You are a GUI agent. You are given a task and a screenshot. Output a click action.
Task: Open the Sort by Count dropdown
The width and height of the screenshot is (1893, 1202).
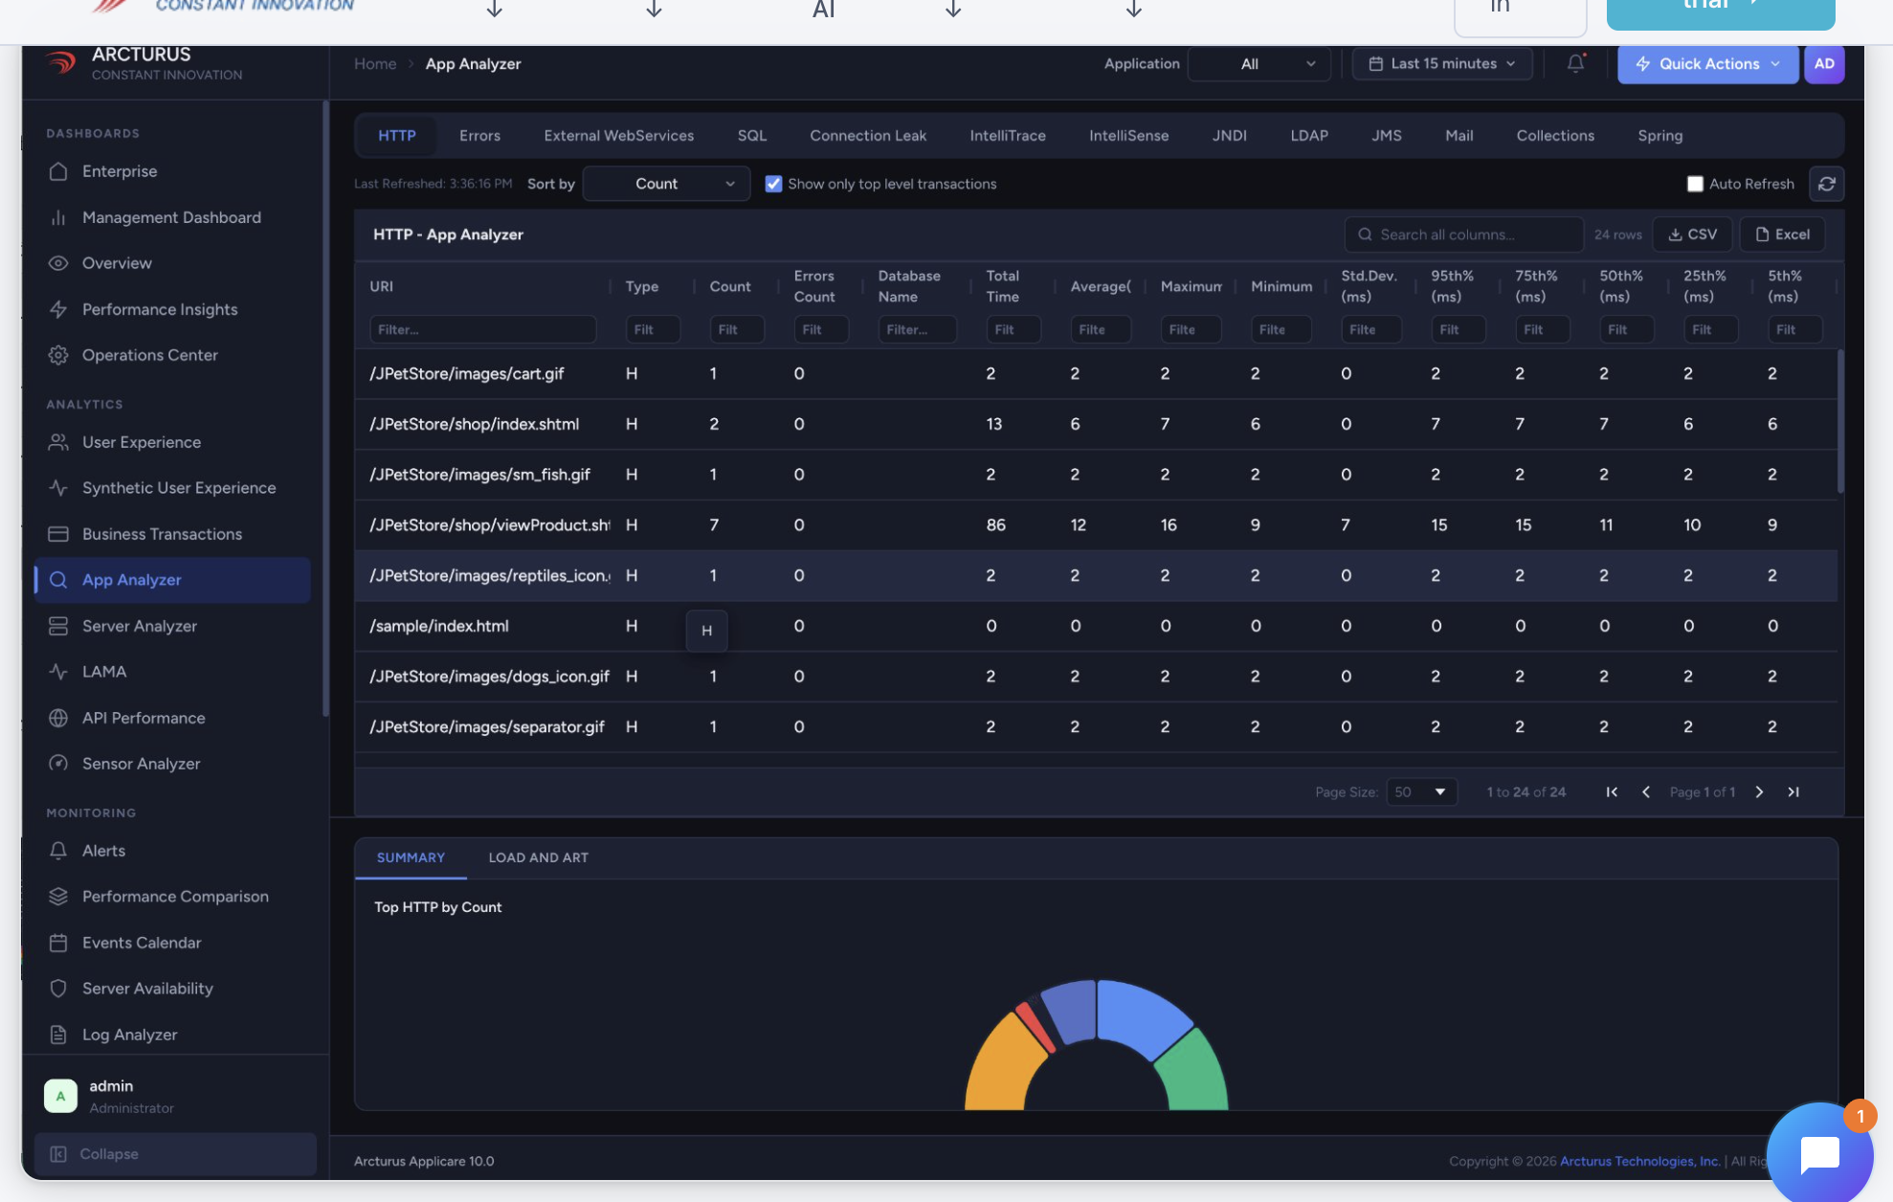(665, 184)
